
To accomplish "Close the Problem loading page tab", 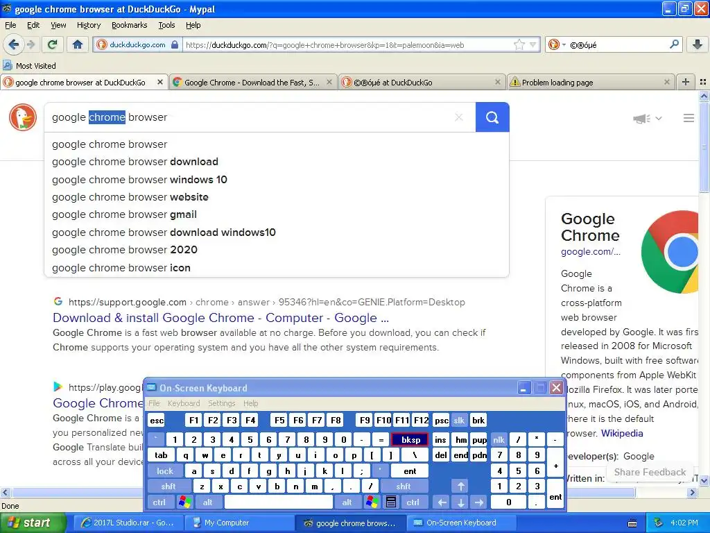I will pyautogui.click(x=666, y=82).
